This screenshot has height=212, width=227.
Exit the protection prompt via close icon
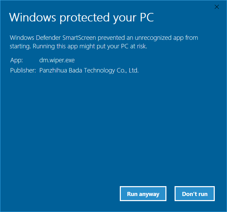pos(217,7)
